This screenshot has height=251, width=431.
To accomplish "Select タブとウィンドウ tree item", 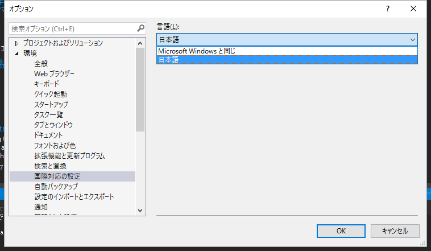I will tap(53, 125).
